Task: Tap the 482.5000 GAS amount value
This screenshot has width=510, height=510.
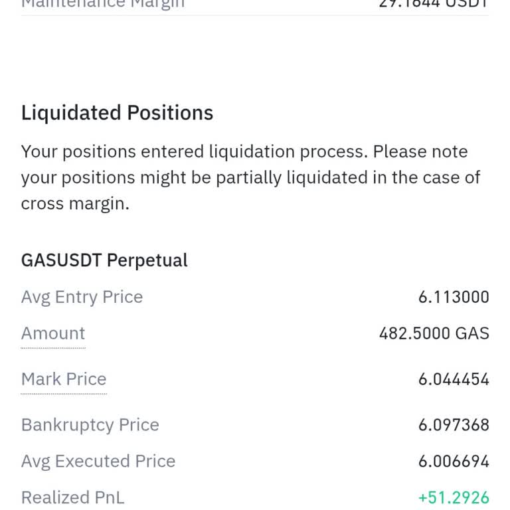Action: tap(434, 333)
